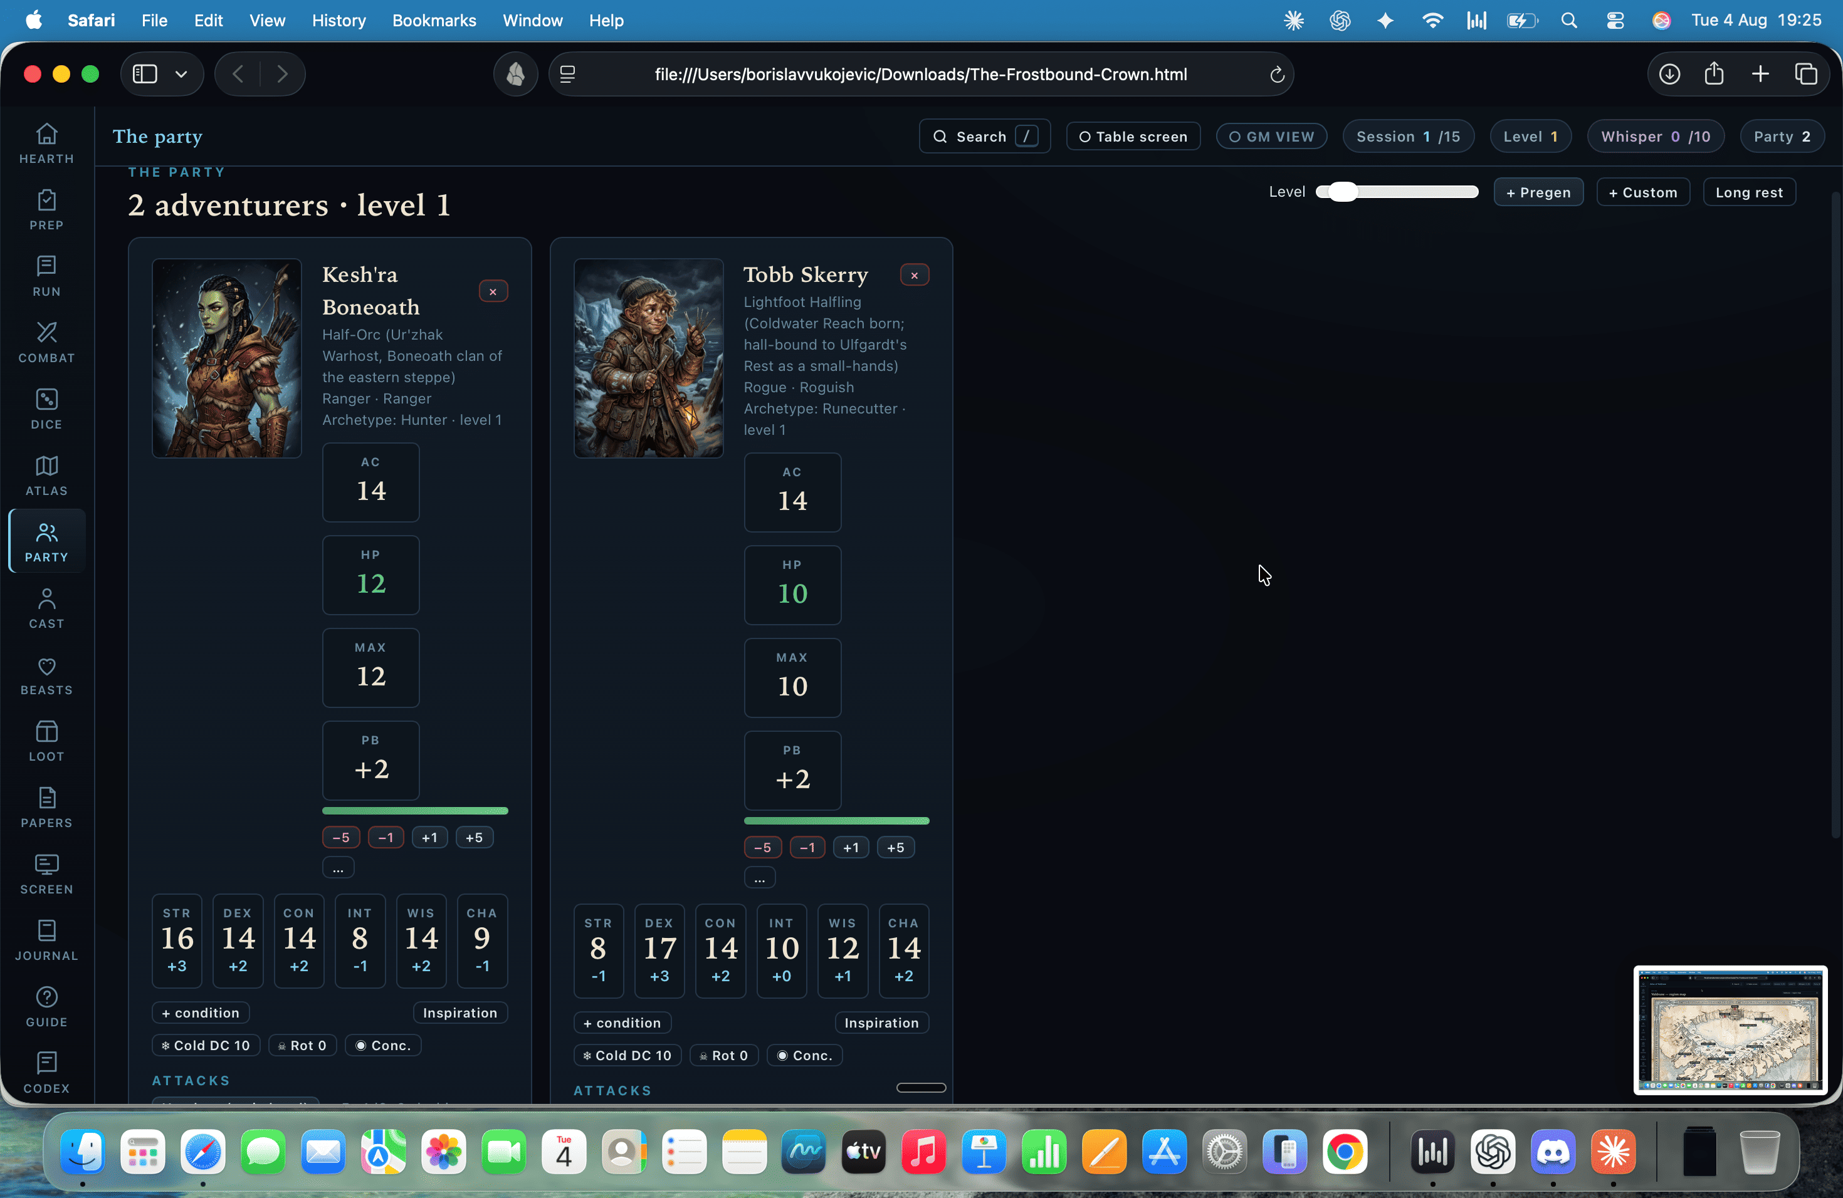1843x1198 pixels.
Task: Open the Bookmarks menu
Action: (x=434, y=21)
